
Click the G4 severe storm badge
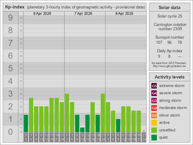tap(154, 93)
